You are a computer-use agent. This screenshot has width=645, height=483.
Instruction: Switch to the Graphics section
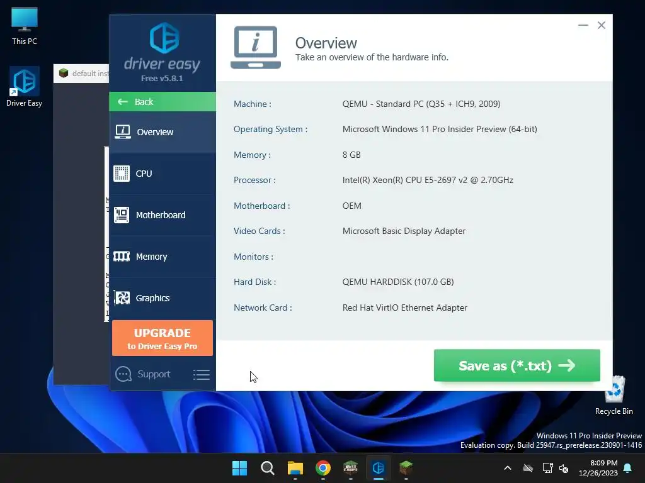click(x=163, y=297)
